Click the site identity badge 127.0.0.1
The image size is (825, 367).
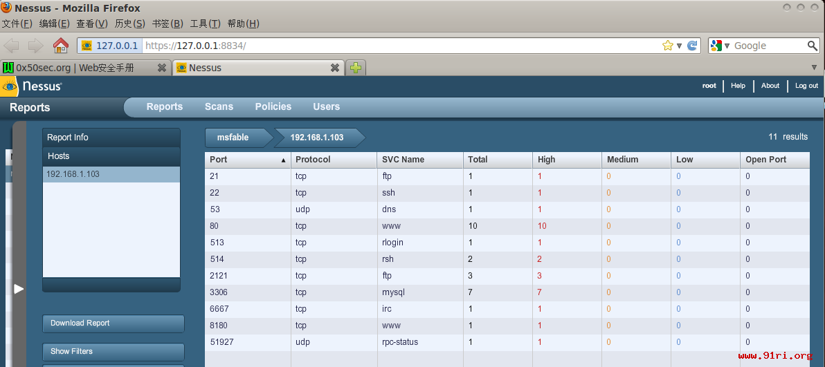click(110, 46)
